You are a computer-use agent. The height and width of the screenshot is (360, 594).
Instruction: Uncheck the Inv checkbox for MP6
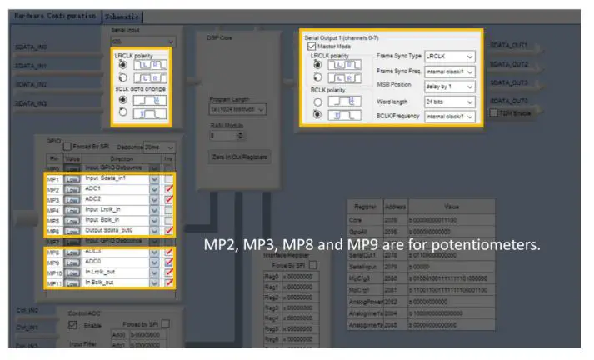point(168,230)
